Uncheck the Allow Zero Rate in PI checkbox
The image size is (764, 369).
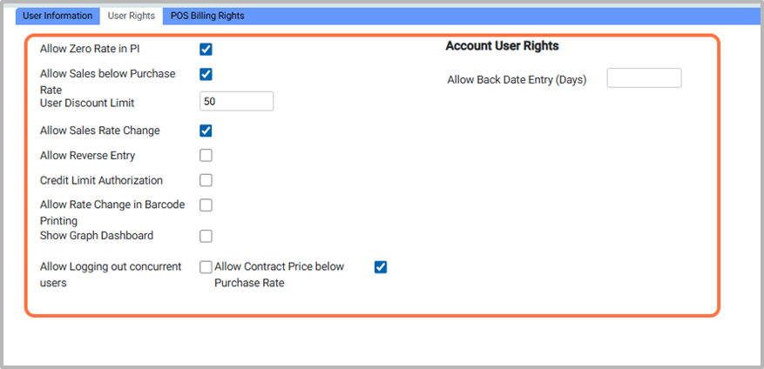[206, 50]
